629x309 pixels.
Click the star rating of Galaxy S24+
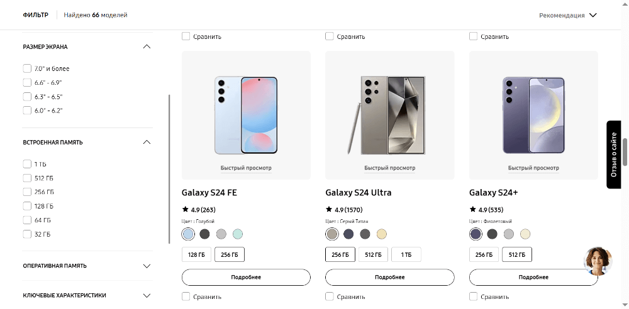pyautogui.click(x=487, y=210)
